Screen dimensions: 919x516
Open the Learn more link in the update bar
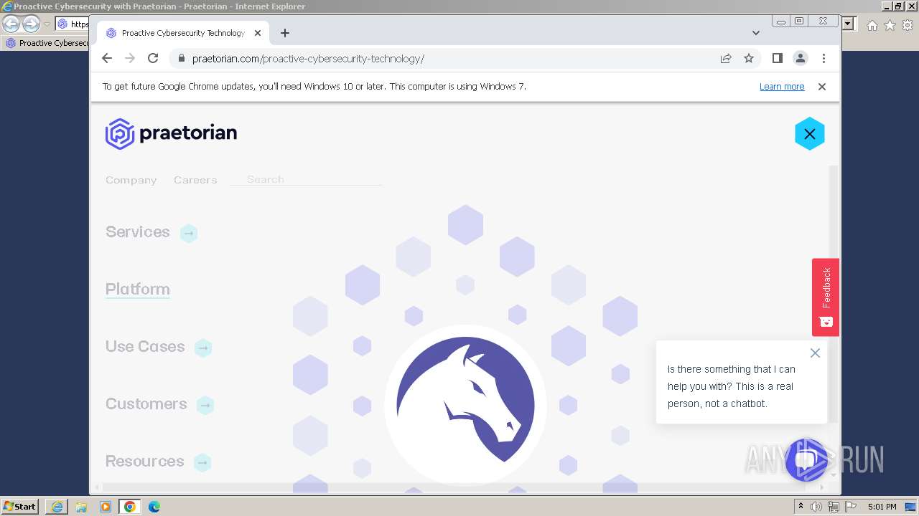782,87
